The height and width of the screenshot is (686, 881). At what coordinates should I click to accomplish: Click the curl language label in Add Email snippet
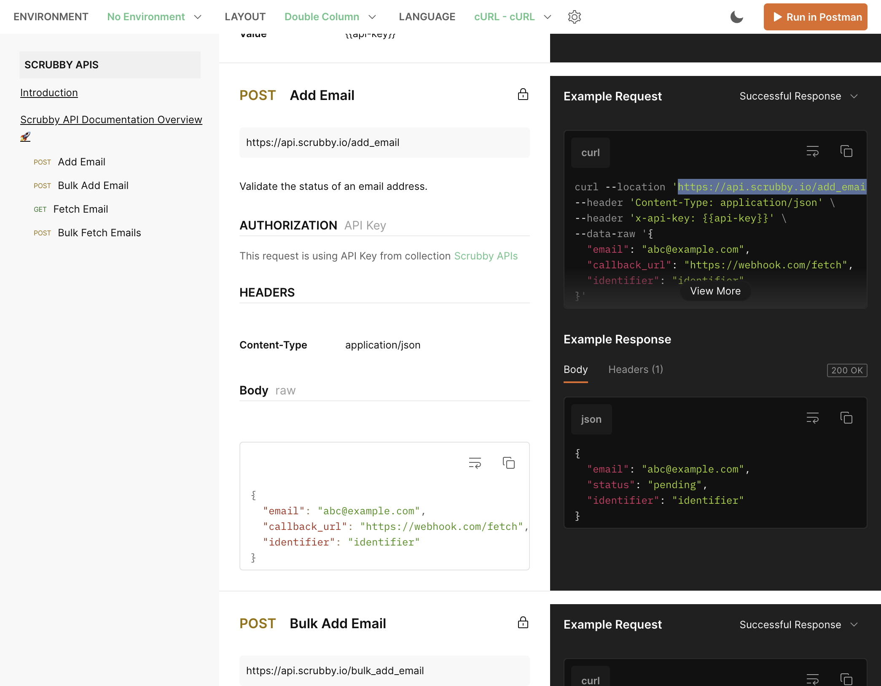click(x=590, y=153)
